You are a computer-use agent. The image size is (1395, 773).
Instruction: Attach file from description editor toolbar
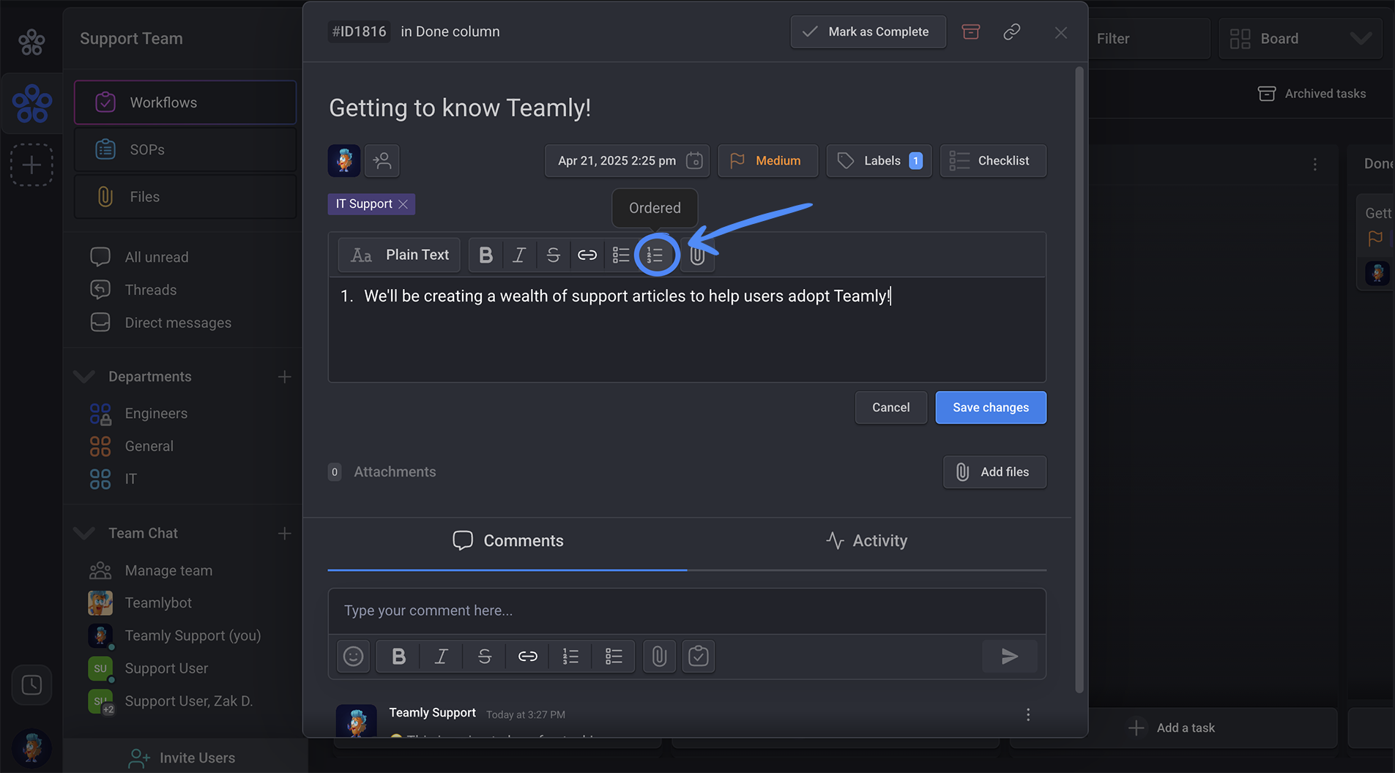[x=697, y=255]
